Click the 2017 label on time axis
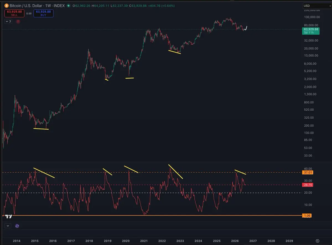Screen dimensions: 332x245 71,241
